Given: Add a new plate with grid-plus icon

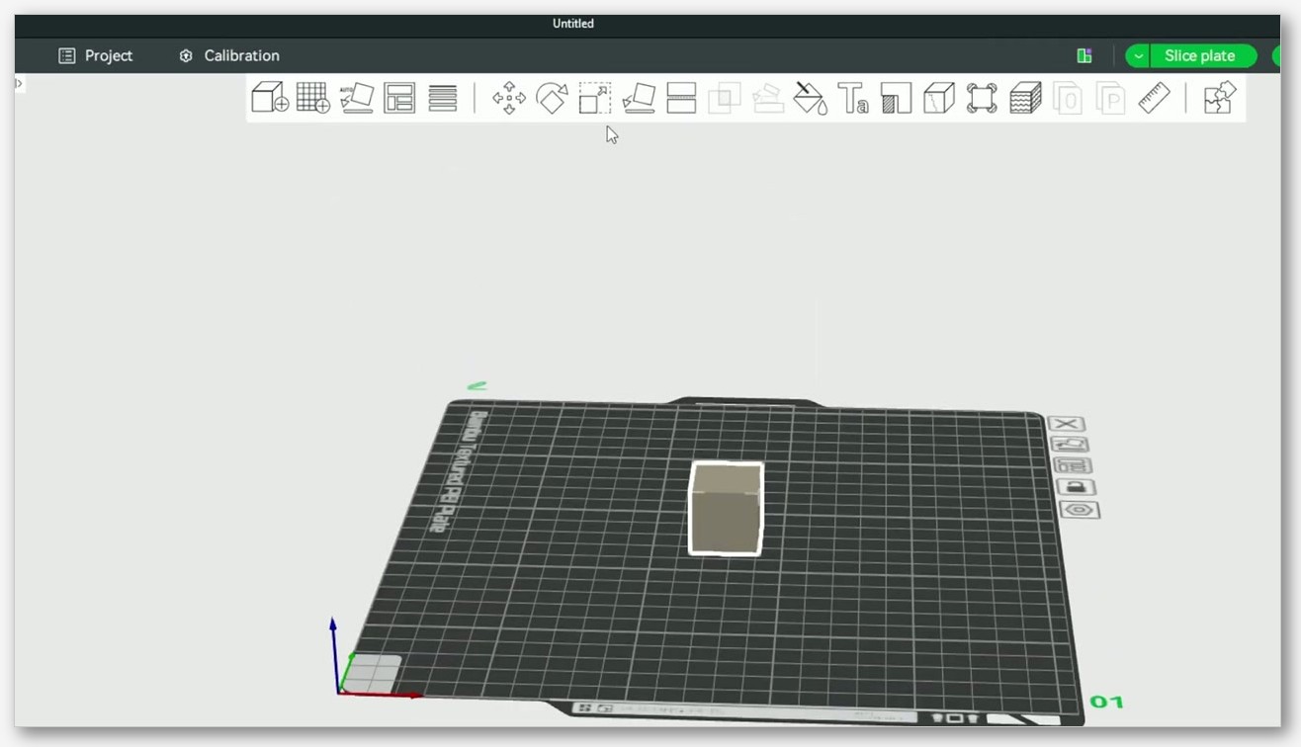Looking at the screenshot, I should 313,98.
